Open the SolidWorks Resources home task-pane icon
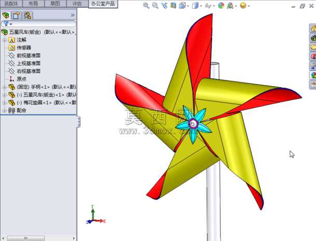Image resolution: width=316 pixels, height=241 pixels. click(x=313, y=28)
